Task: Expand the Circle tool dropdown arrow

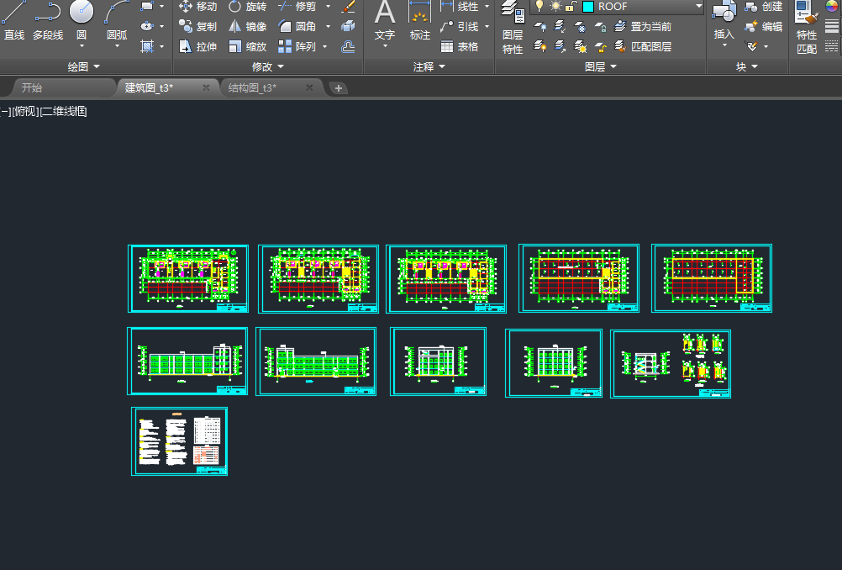Action: click(x=82, y=46)
